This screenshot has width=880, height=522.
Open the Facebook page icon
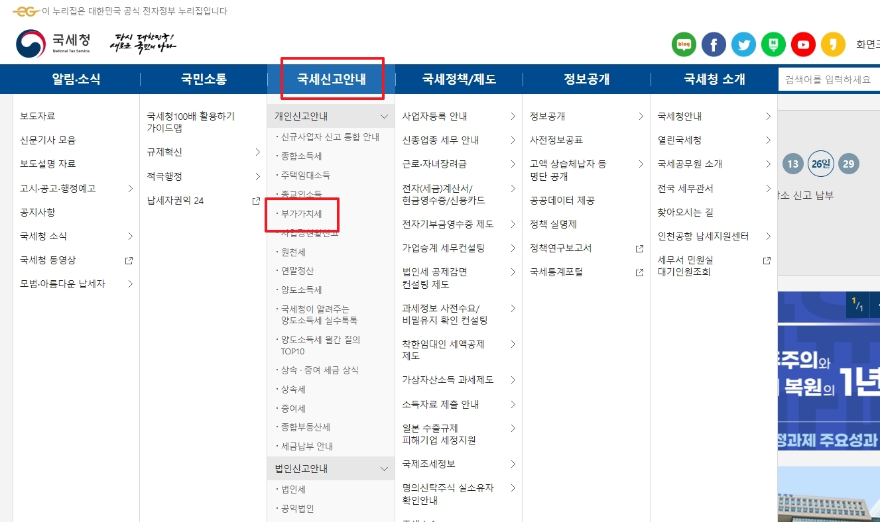click(714, 44)
